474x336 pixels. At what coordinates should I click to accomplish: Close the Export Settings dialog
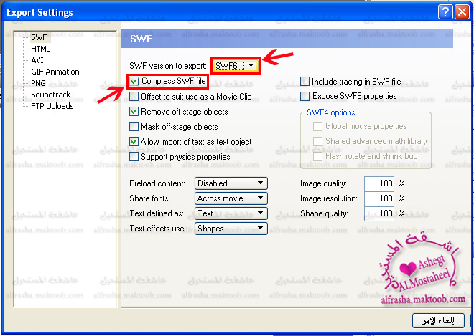click(462, 12)
